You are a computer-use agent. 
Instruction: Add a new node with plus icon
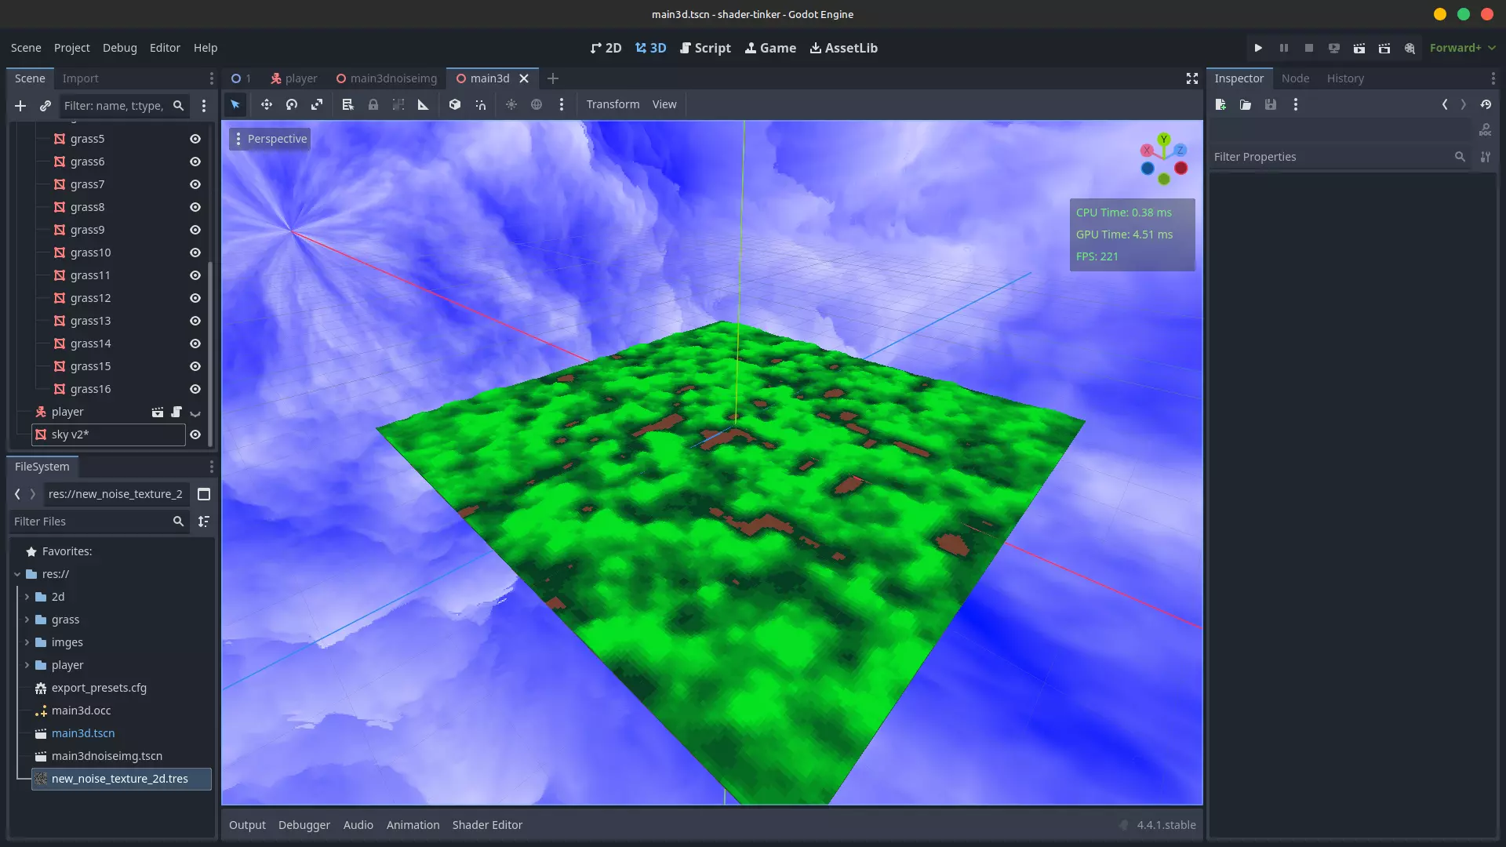tap(20, 106)
